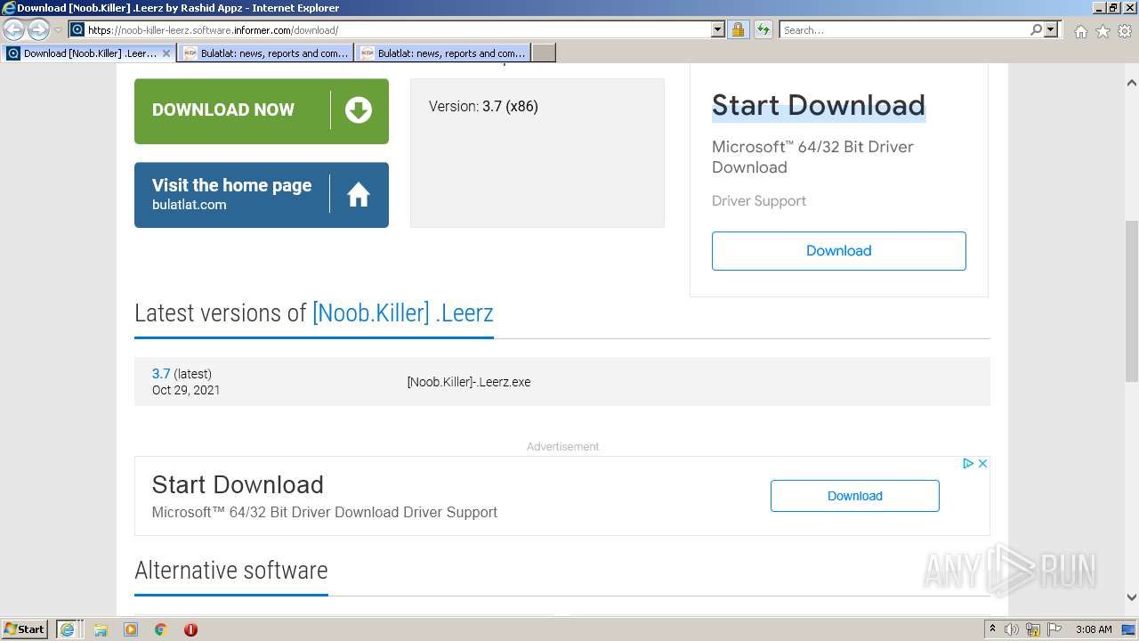Click the Action Center flag icon

1054,629
